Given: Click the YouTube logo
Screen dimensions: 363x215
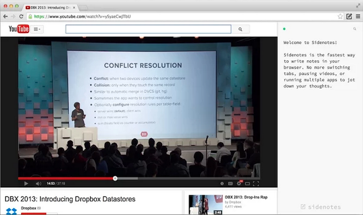Looking at the screenshot, I should point(19,29).
